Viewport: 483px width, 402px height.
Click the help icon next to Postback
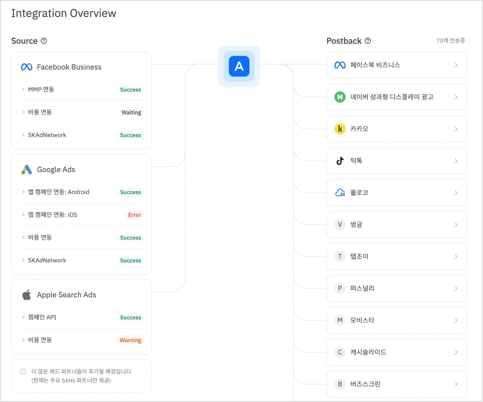[368, 41]
